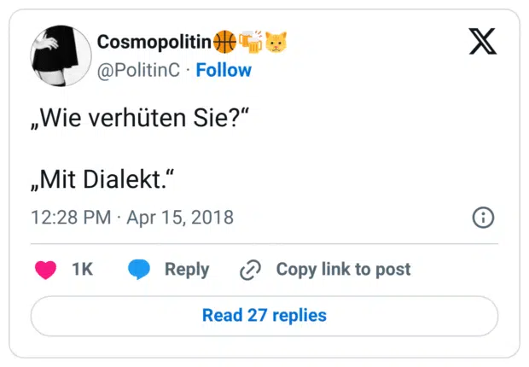Click the 1K likes count
Viewport: 529px width, 367px height.
coord(82,270)
